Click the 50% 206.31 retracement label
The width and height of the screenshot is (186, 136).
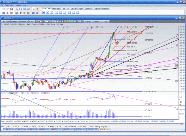131,47
